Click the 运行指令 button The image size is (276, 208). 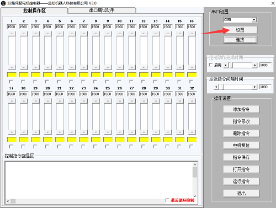[241, 182]
